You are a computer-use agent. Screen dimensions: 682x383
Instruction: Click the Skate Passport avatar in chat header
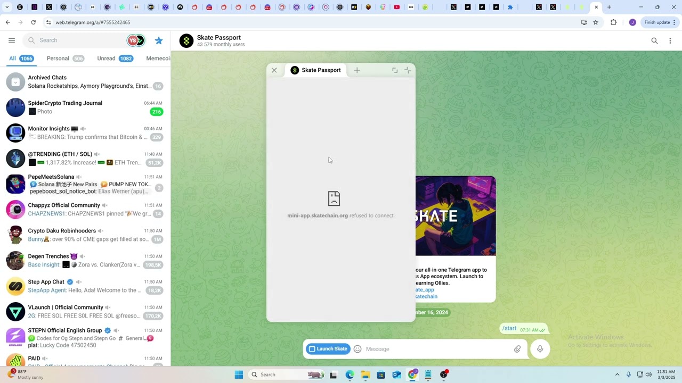pyautogui.click(x=186, y=41)
